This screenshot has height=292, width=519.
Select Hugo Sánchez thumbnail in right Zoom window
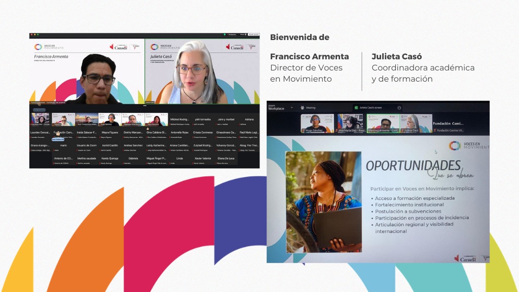(317, 123)
